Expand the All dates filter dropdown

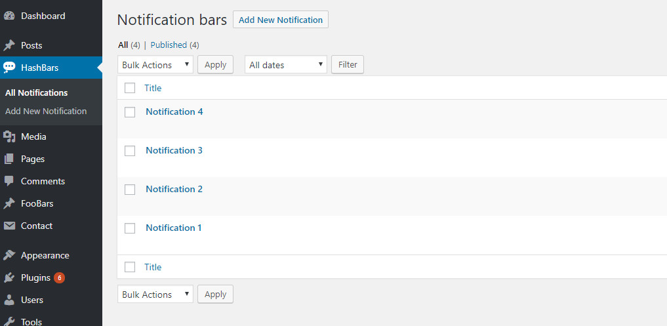pos(286,65)
